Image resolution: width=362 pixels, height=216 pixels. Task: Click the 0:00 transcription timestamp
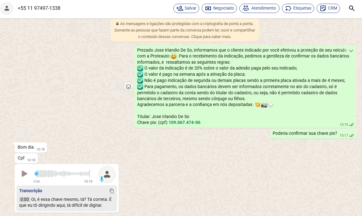coord(24,199)
